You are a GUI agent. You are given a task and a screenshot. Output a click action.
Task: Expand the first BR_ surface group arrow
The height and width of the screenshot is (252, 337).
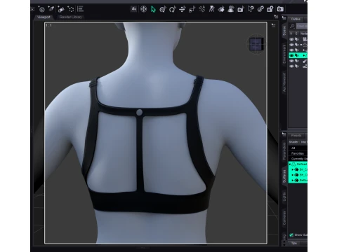(x=293, y=169)
